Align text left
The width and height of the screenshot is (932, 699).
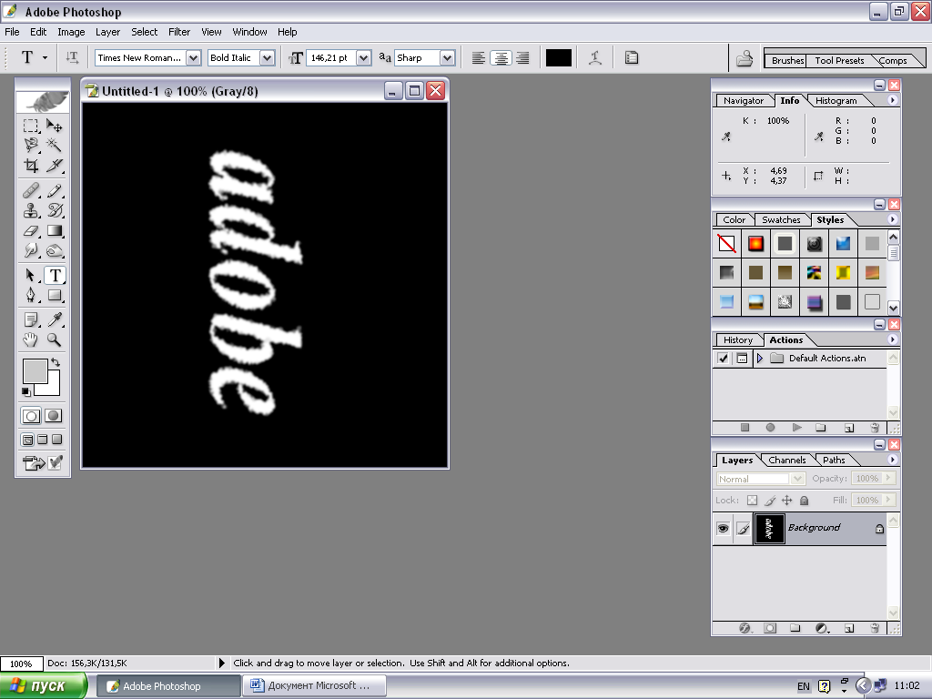[x=479, y=57]
